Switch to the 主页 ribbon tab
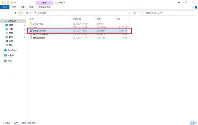Viewport: 198px width, 125px height. point(14,7)
